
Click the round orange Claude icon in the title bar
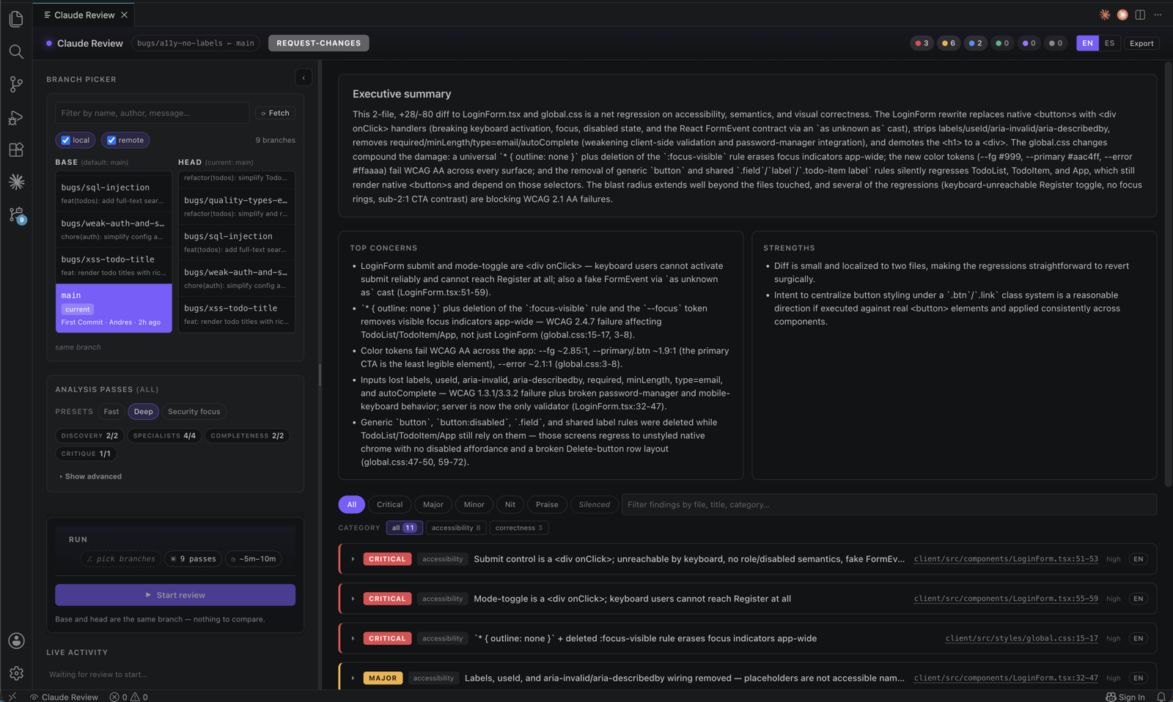click(1122, 15)
